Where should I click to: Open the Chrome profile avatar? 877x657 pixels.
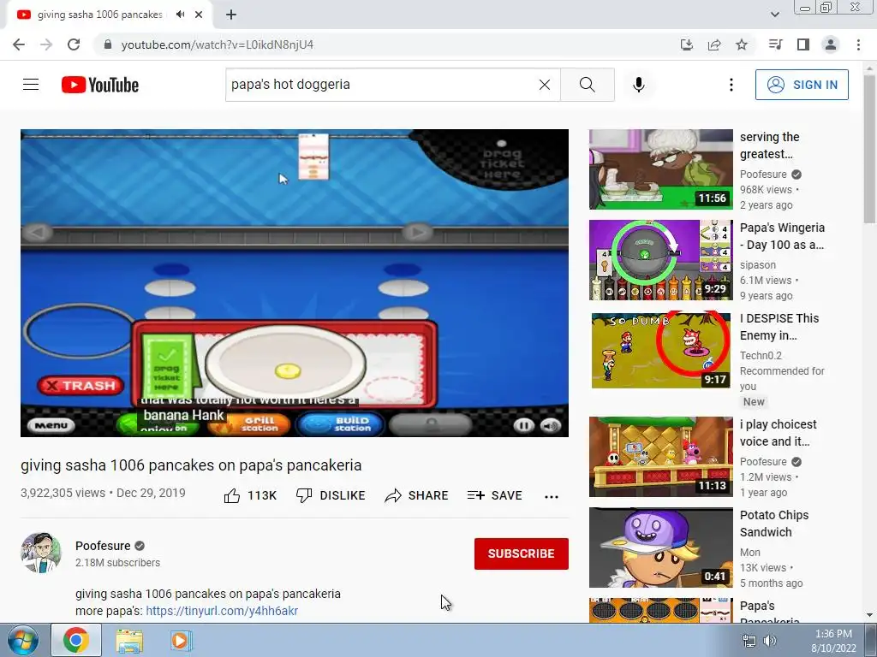831,44
